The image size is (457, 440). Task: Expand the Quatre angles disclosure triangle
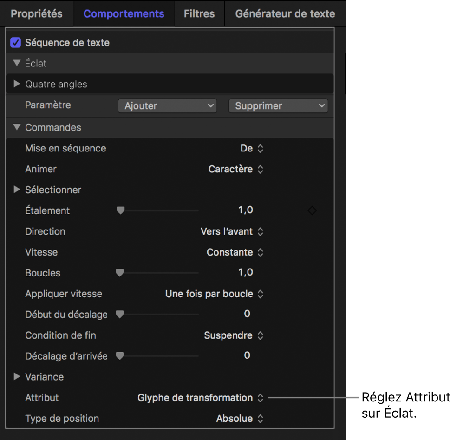[x=17, y=84]
